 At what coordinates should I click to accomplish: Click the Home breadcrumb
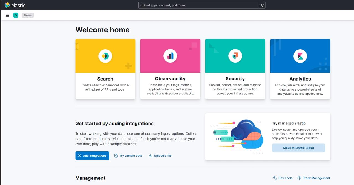click(x=28, y=15)
